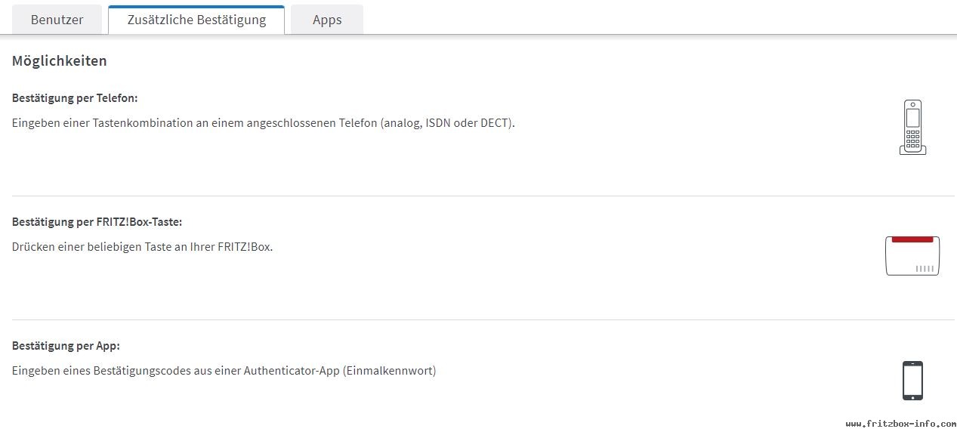Click the Möglichkeiten heading
This screenshot has height=429, width=957.
[x=60, y=61]
